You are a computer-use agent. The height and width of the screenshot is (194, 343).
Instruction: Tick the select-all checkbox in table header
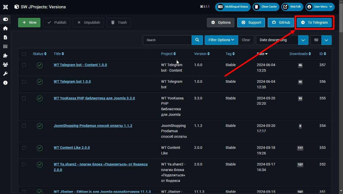(24, 54)
